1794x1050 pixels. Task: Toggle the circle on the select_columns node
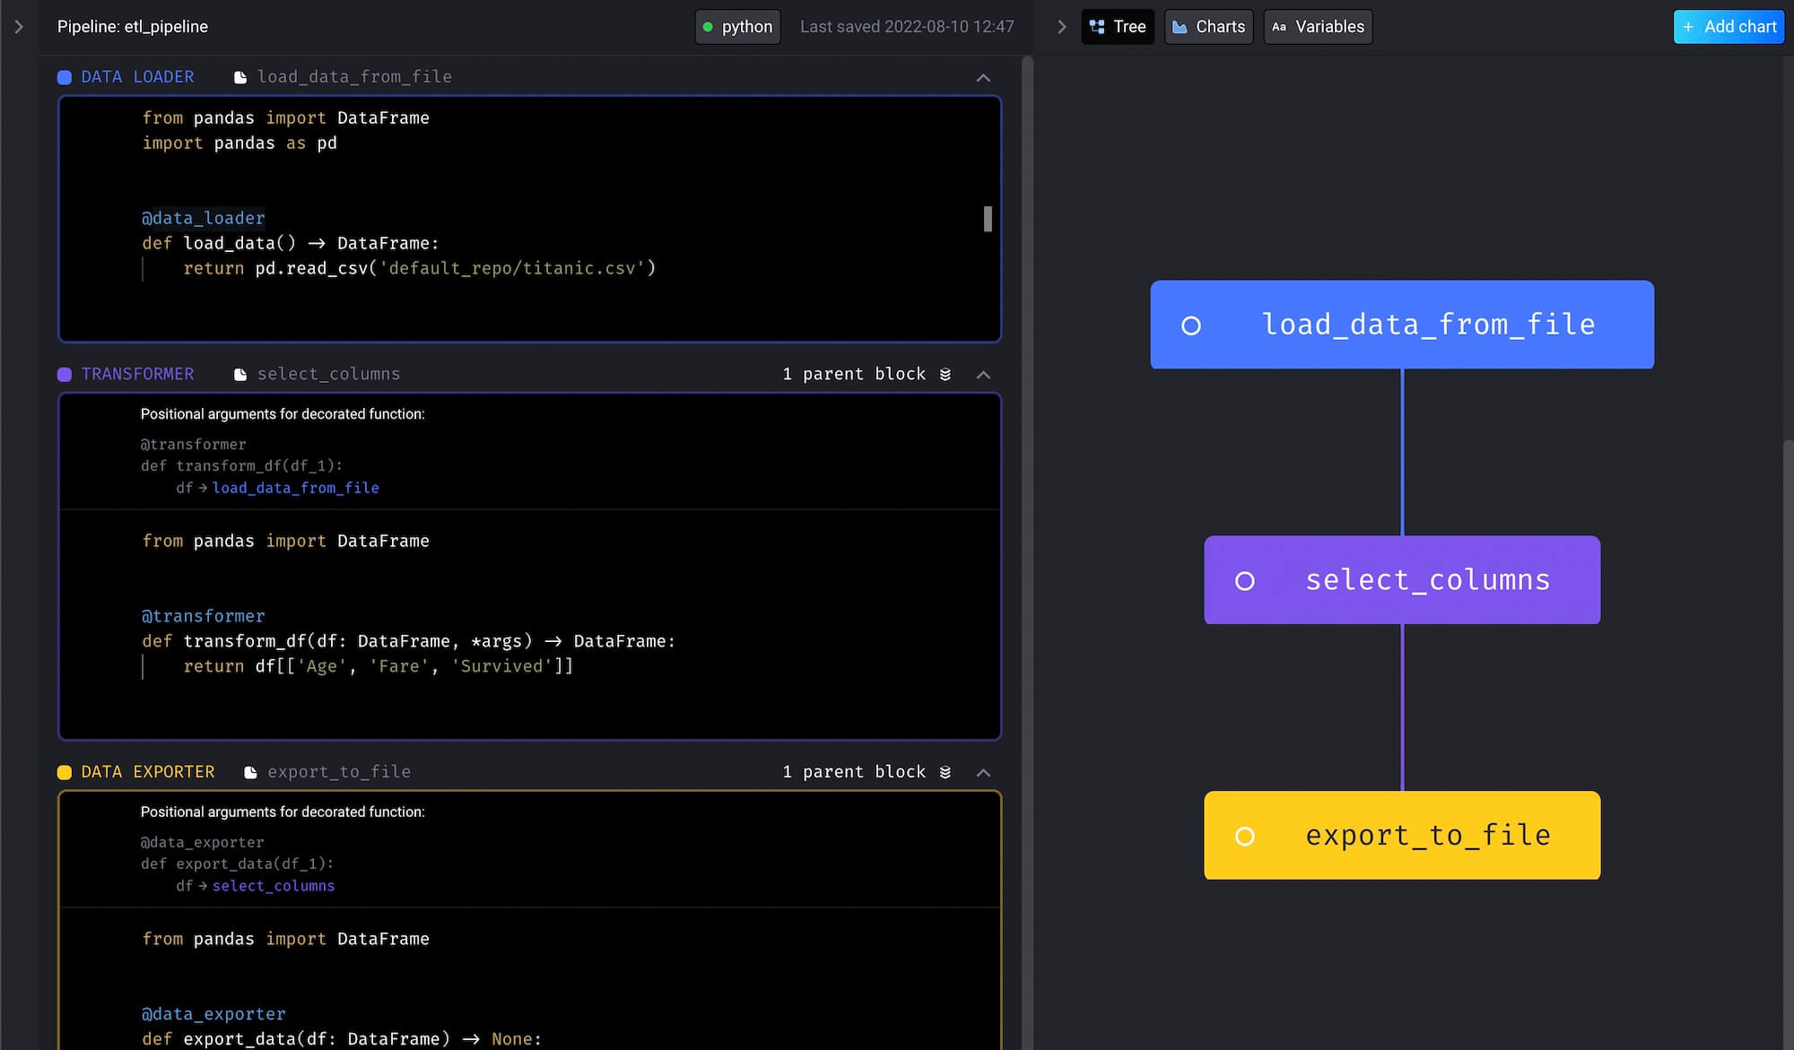[x=1245, y=581]
